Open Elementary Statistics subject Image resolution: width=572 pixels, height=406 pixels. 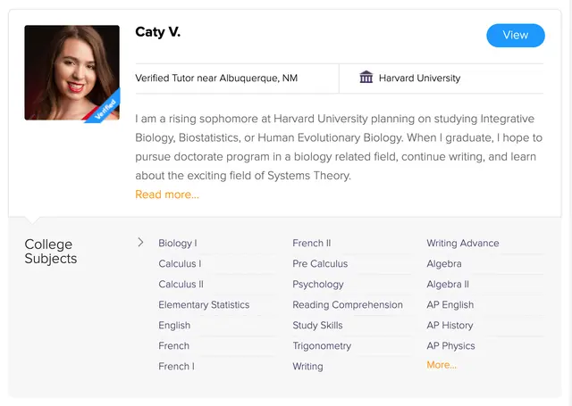pyautogui.click(x=204, y=305)
